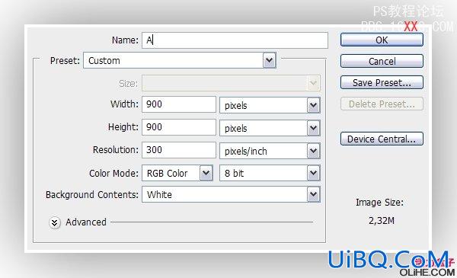The height and width of the screenshot is (278, 457).
Task: Expand the Advanced section chevron
Action: pyautogui.click(x=55, y=223)
